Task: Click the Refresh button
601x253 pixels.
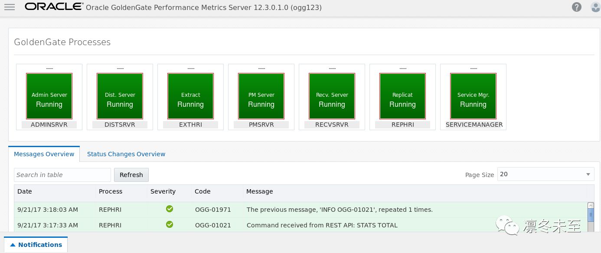Action: (x=131, y=175)
